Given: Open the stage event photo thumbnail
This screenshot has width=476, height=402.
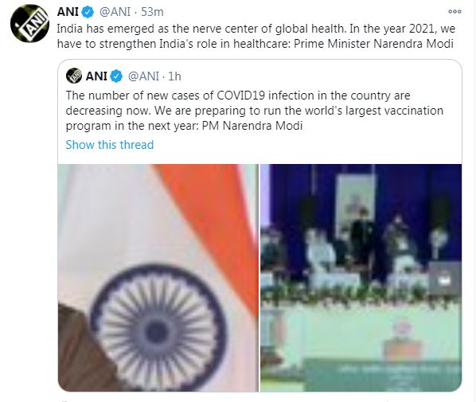Looking at the screenshot, I should tap(361, 278).
